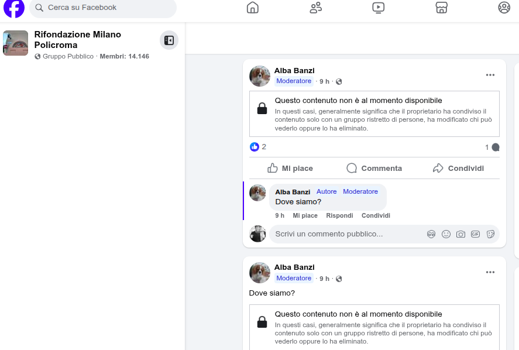The width and height of the screenshot is (519, 350).
Task: Pick a sticker for the comment
Action: pyautogui.click(x=490, y=234)
